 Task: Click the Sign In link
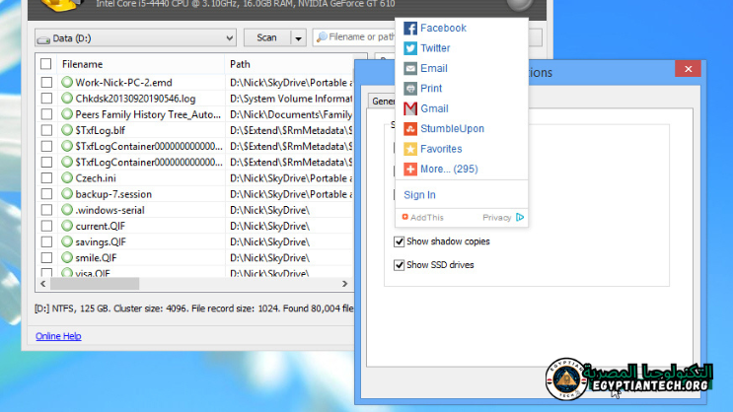(419, 195)
